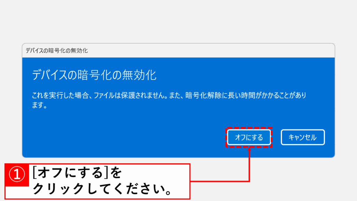Click the オフにする button

tap(249, 137)
